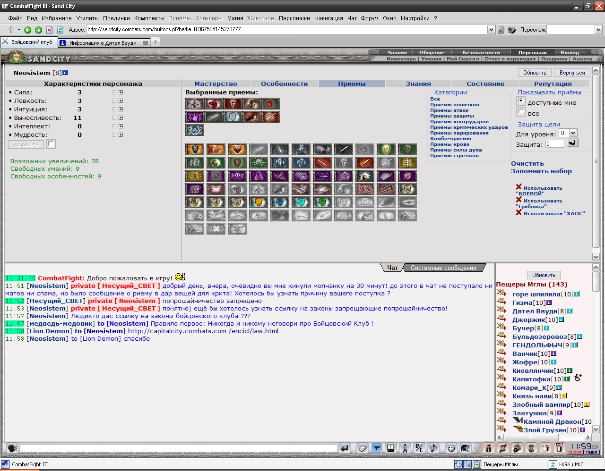Click the player list horizontal scrollbar
Viewport: 605px width, 471px height.
pyautogui.click(x=544, y=437)
